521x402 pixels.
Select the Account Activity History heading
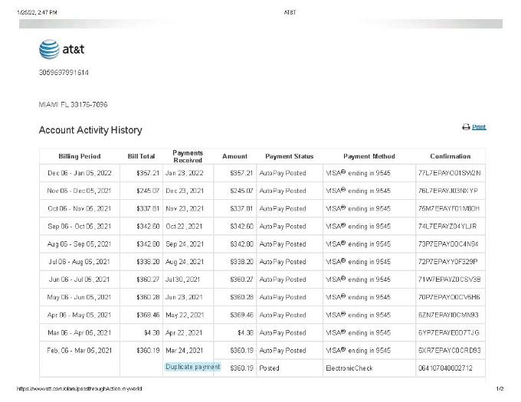pyautogui.click(x=90, y=130)
